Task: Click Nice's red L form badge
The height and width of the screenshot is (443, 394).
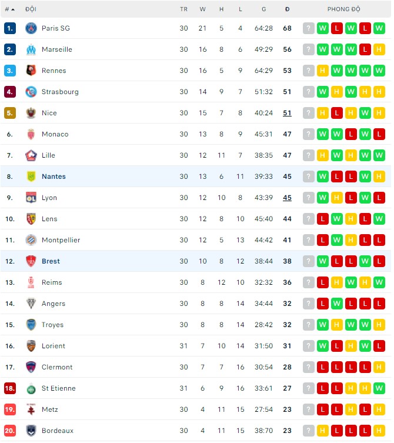Action: tap(337, 113)
